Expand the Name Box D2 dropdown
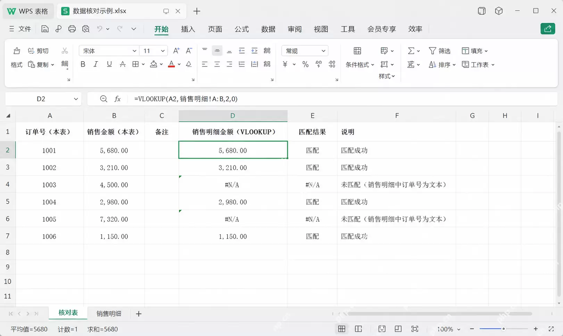The width and height of the screenshot is (563, 336). pos(76,99)
